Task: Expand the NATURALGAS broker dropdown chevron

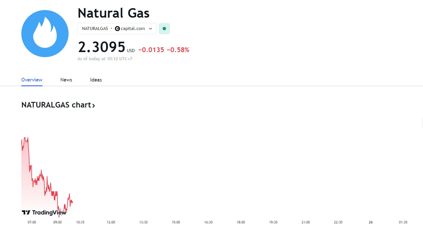Action: tap(151, 29)
